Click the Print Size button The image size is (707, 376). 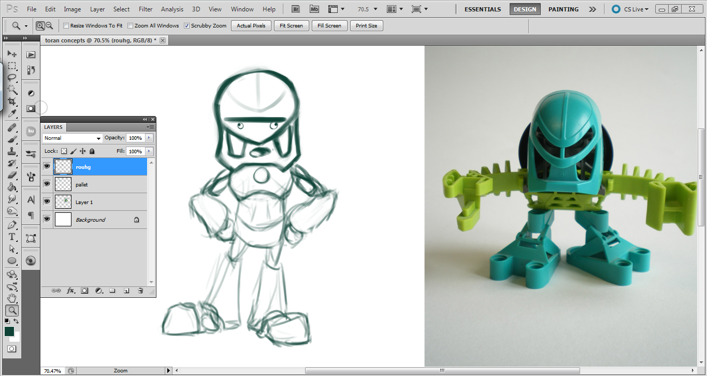pos(366,25)
